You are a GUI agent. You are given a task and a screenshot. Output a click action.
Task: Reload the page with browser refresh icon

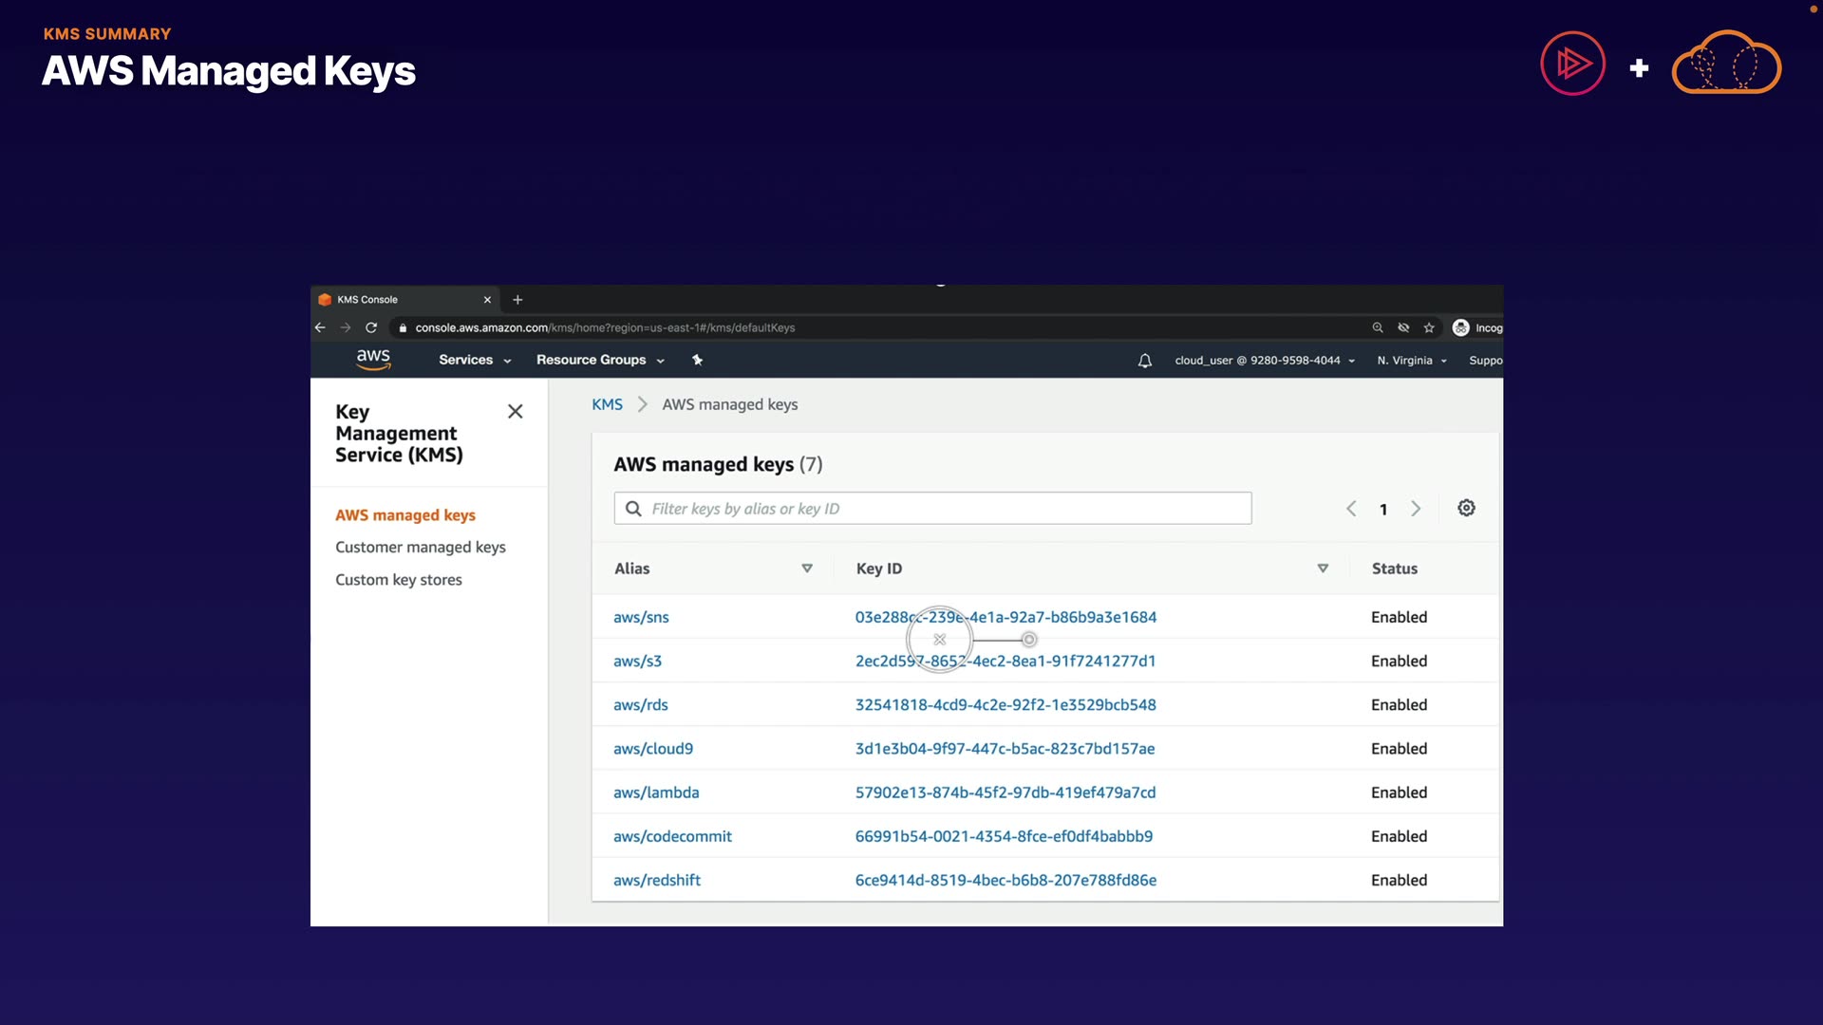371,328
